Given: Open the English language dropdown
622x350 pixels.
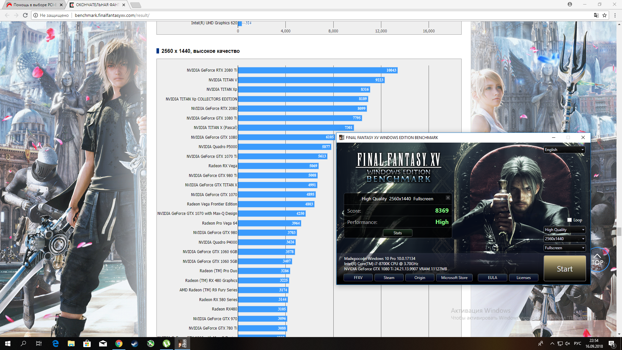Looking at the screenshot, I should pyautogui.click(x=564, y=150).
